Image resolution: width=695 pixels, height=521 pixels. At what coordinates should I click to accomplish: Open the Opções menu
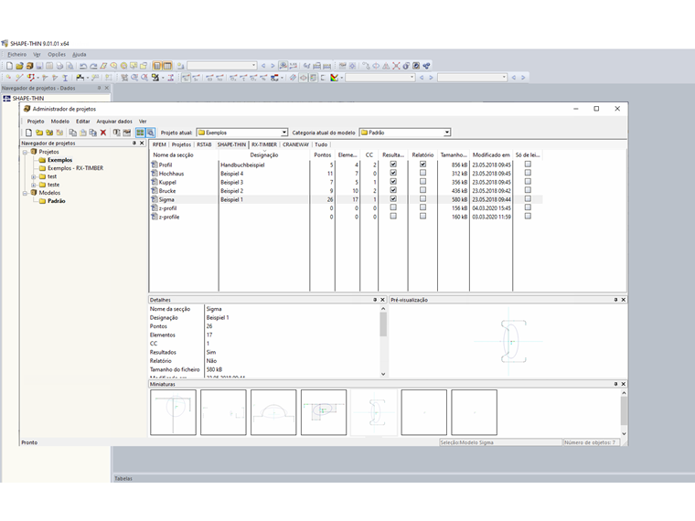(57, 55)
